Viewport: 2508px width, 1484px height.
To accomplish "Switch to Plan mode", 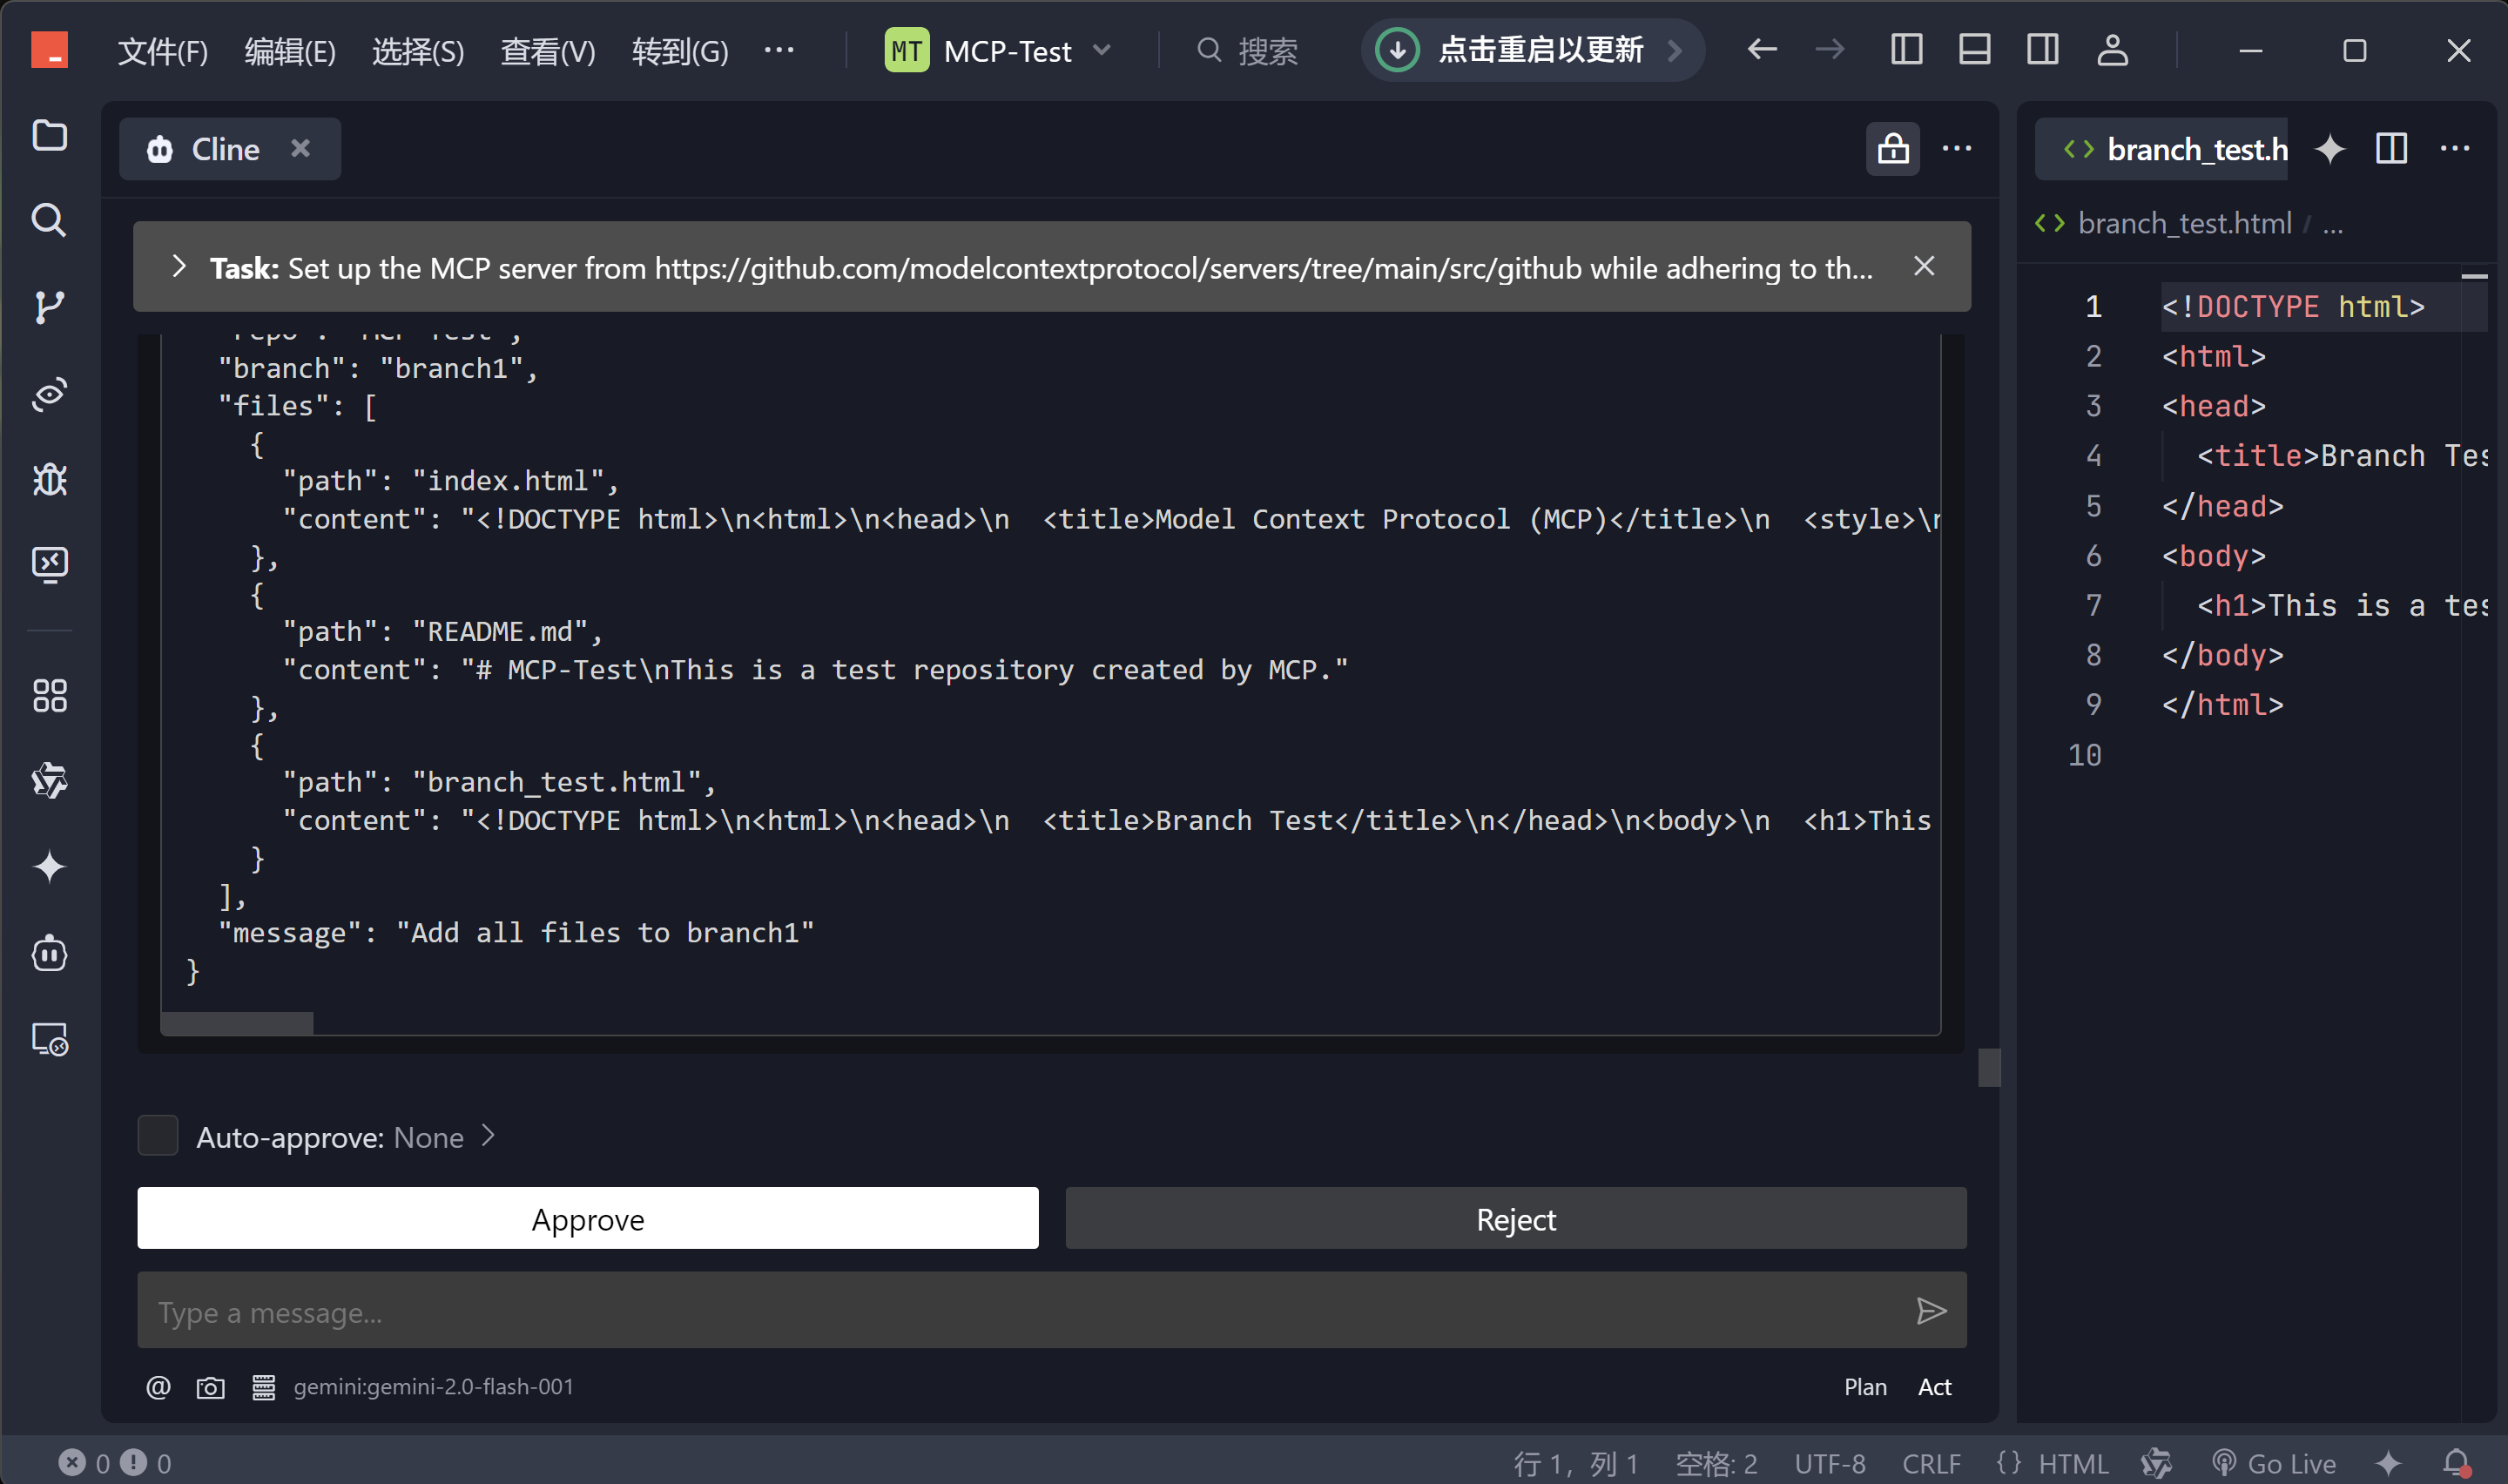I will pyautogui.click(x=1864, y=1387).
